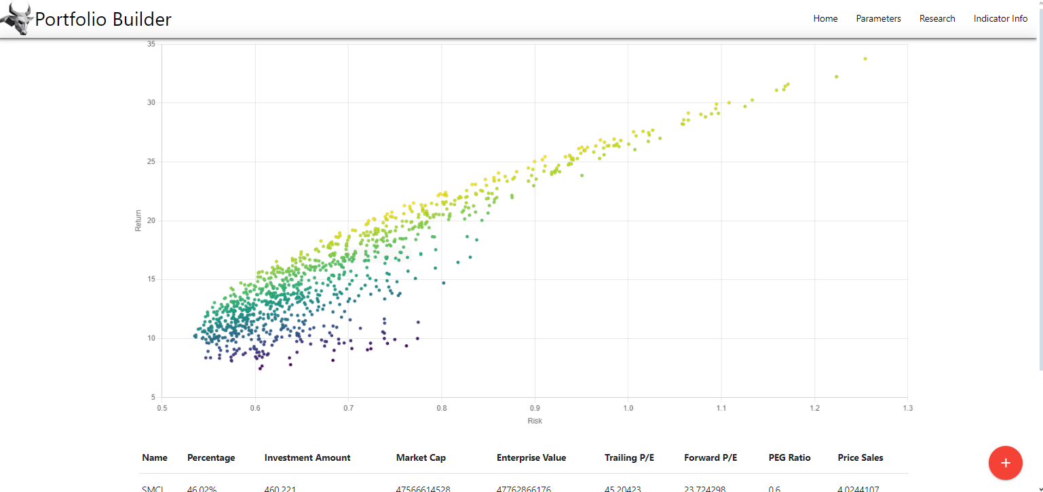Click the Name column header
1043x492 pixels.
[155, 457]
